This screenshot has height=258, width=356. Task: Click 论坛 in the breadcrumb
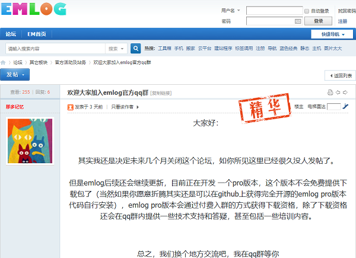pos(18,63)
